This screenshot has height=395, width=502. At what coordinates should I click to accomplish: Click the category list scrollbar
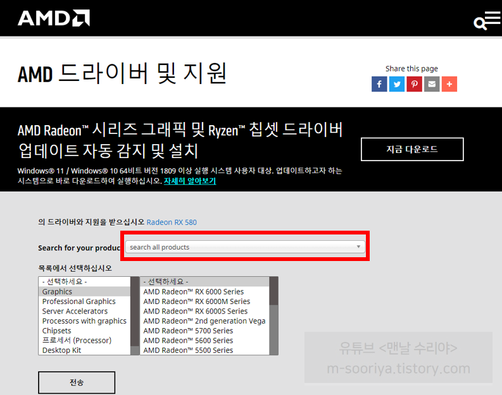tap(135, 316)
